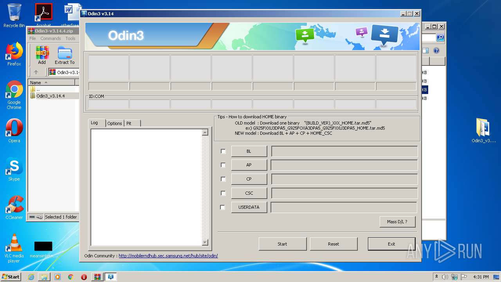Screen dimensions: 501x282
Task: Exit the Odin3 application
Action: click(x=391, y=244)
